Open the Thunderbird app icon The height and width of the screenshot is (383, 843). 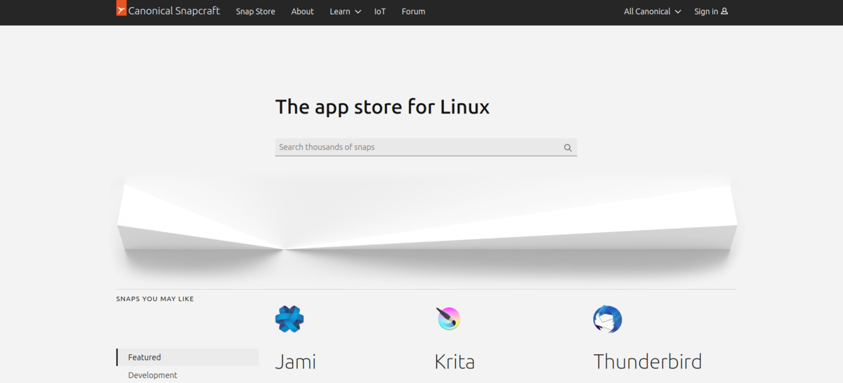pos(608,319)
